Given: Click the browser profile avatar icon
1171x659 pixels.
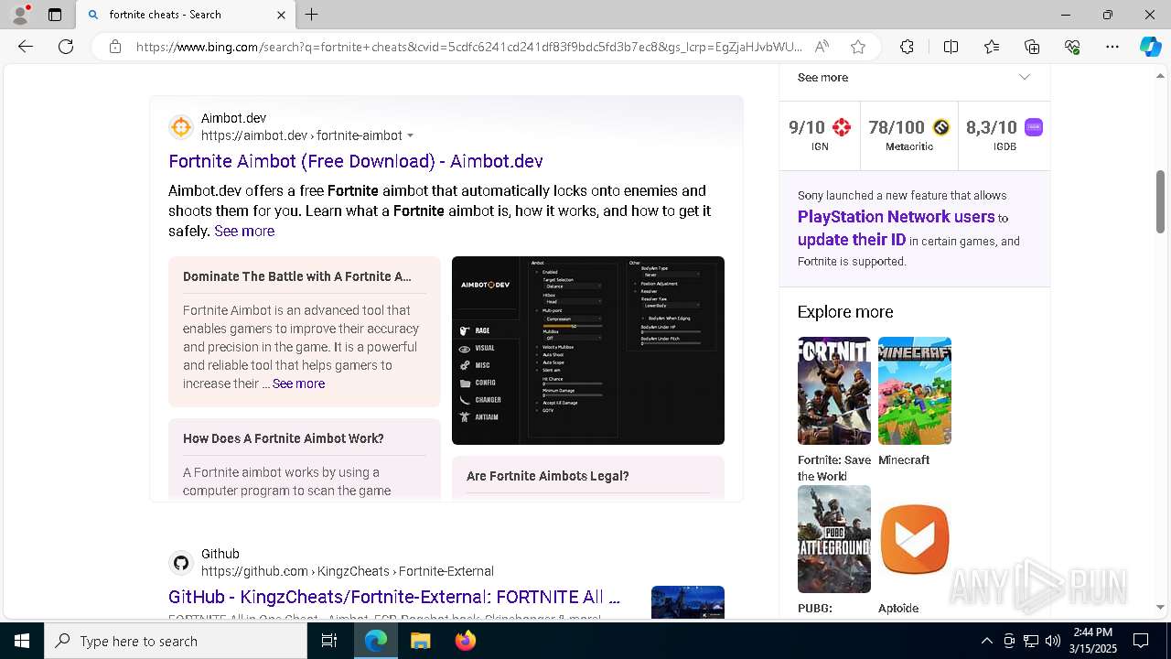Looking at the screenshot, I should 20,15.
